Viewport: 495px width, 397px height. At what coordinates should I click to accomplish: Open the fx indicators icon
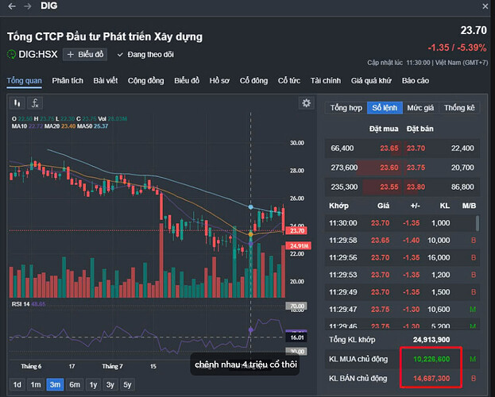pyautogui.click(x=36, y=103)
